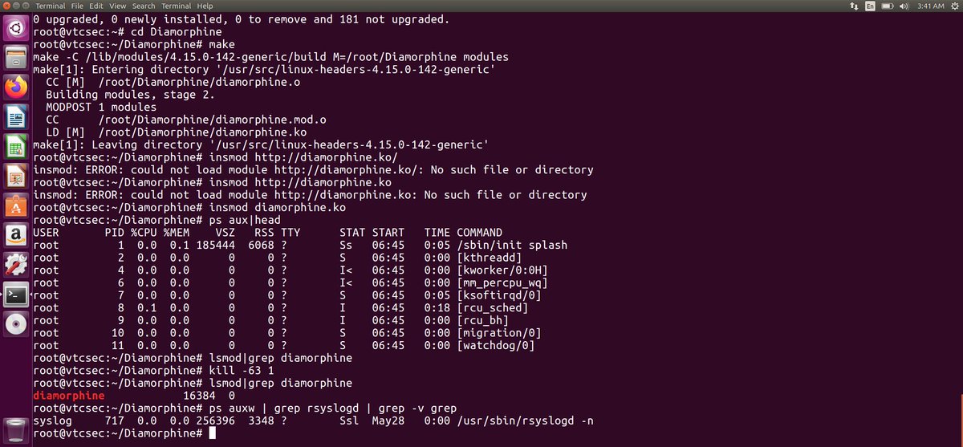Open the Terminal menu before the File menu
This screenshot has height=447, width=963.
[x=51, y=6]
